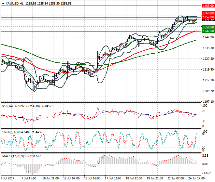
Task: Select the 1204.70 price axis value
Action: click(208, 91)
